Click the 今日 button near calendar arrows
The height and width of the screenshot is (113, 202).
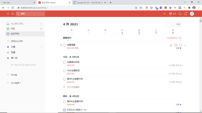click(178, 24)
